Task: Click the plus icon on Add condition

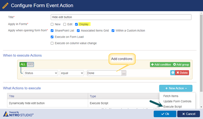Action: (152, 65)
